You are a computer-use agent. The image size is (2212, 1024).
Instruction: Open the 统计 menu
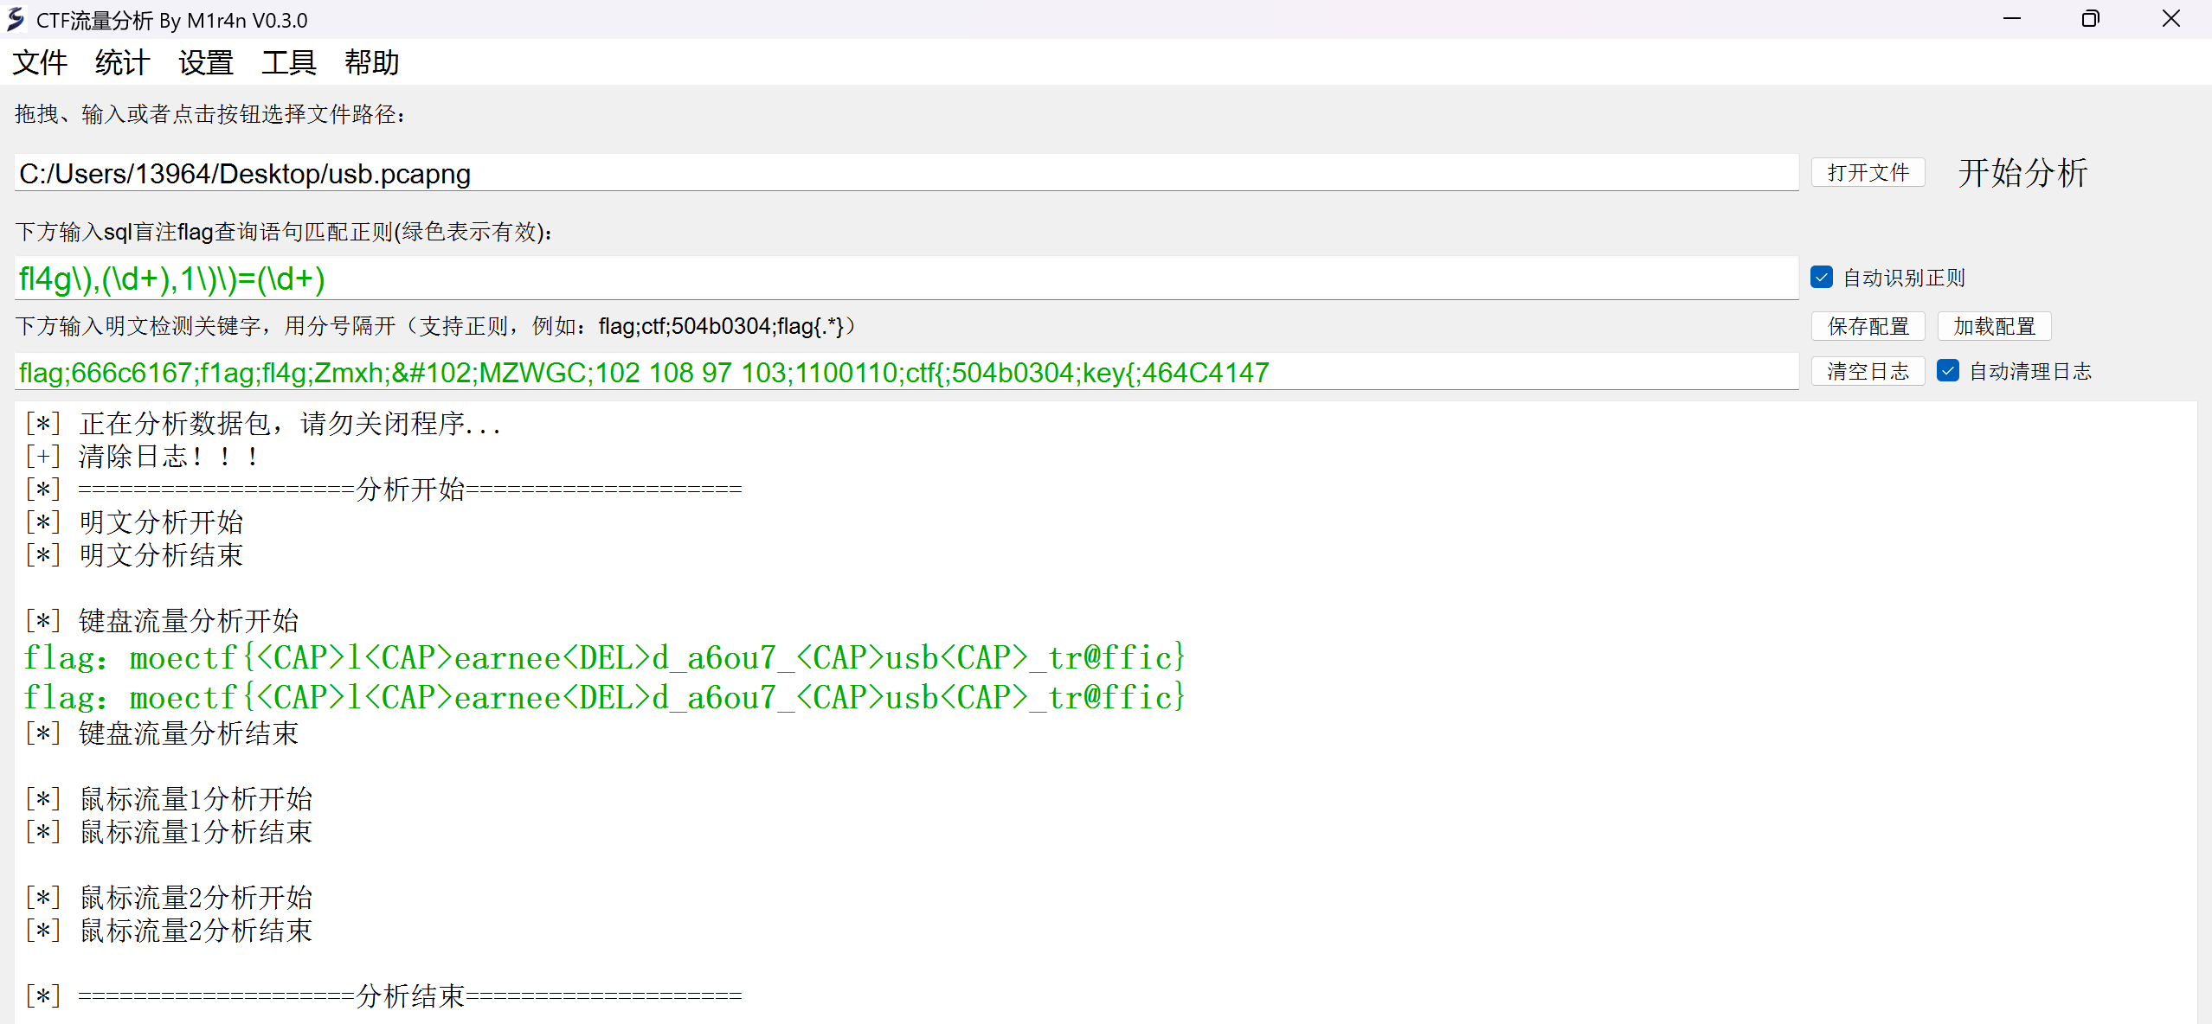pos(122,62)
